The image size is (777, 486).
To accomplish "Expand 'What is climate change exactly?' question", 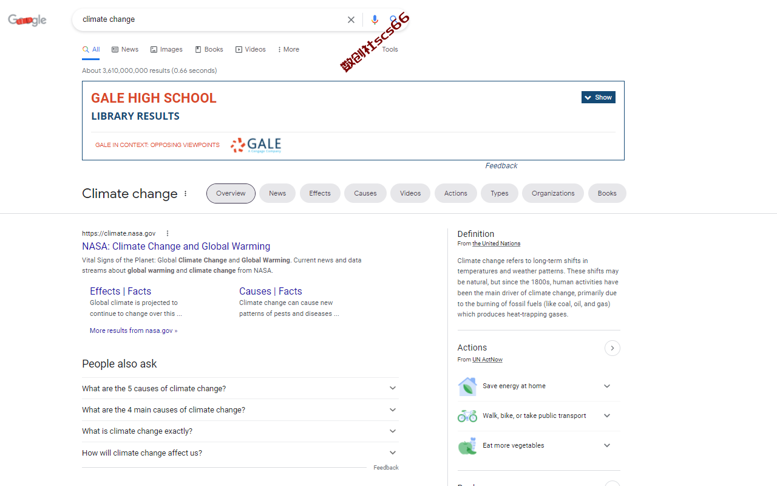I will tap(240, 431).
